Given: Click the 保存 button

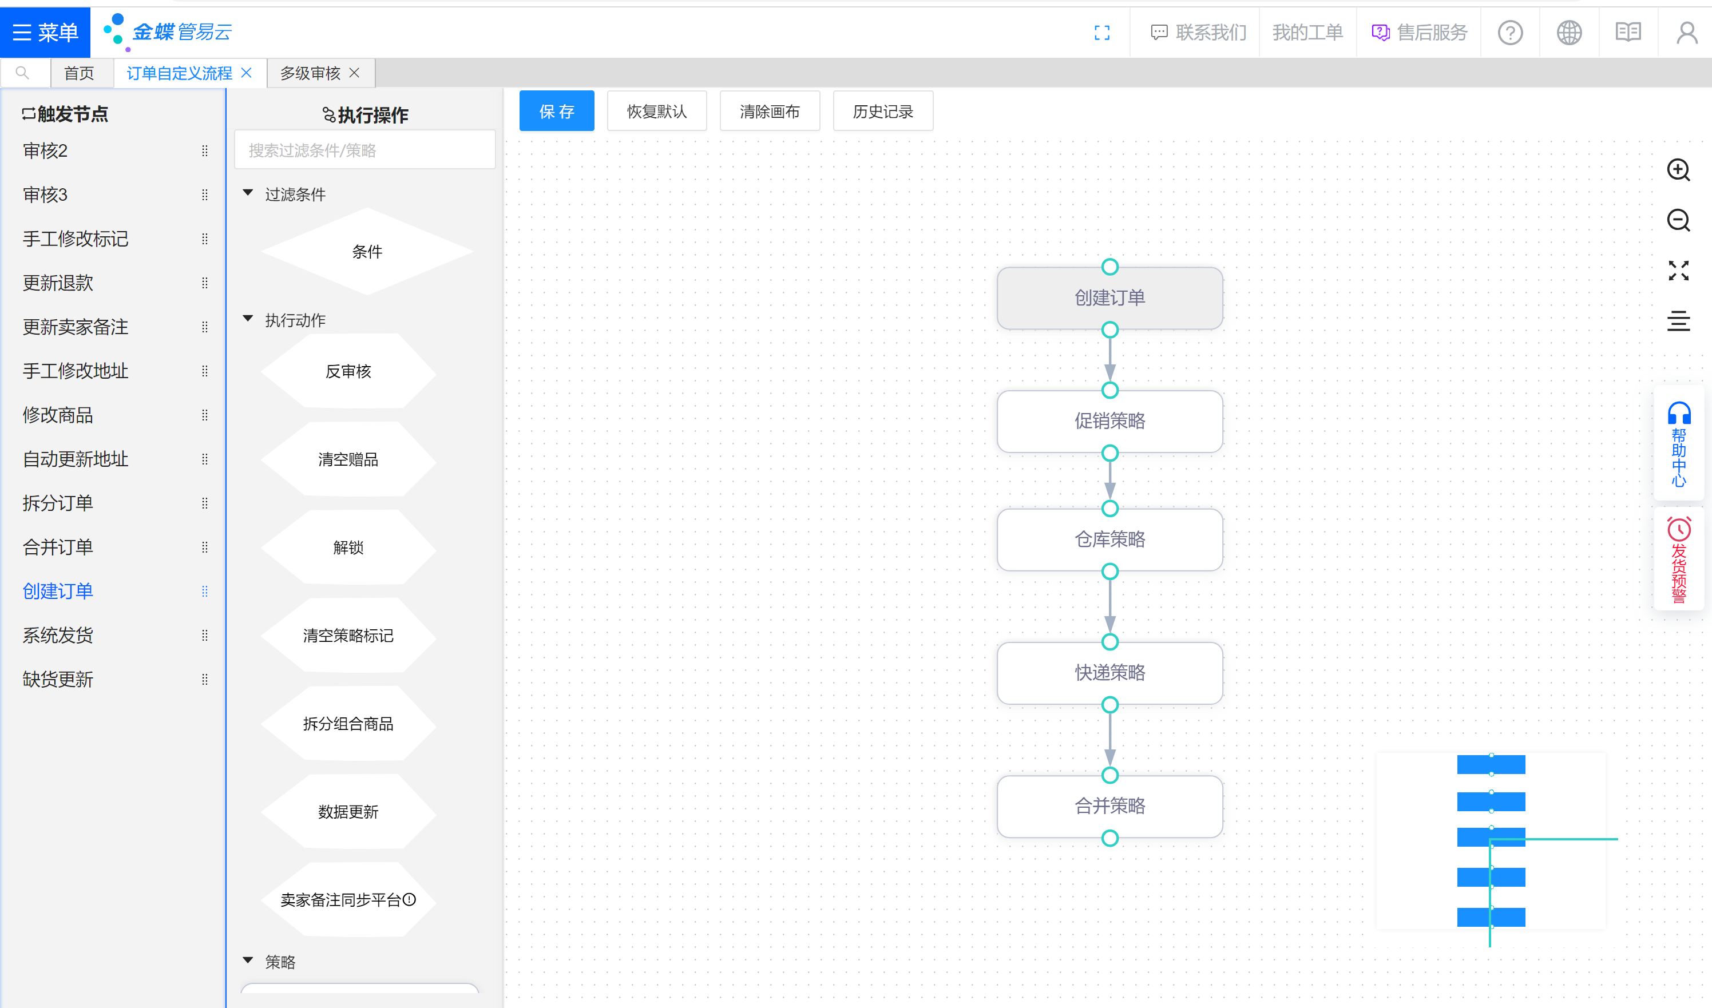Looking at the screenshot, I should (556, 112).
